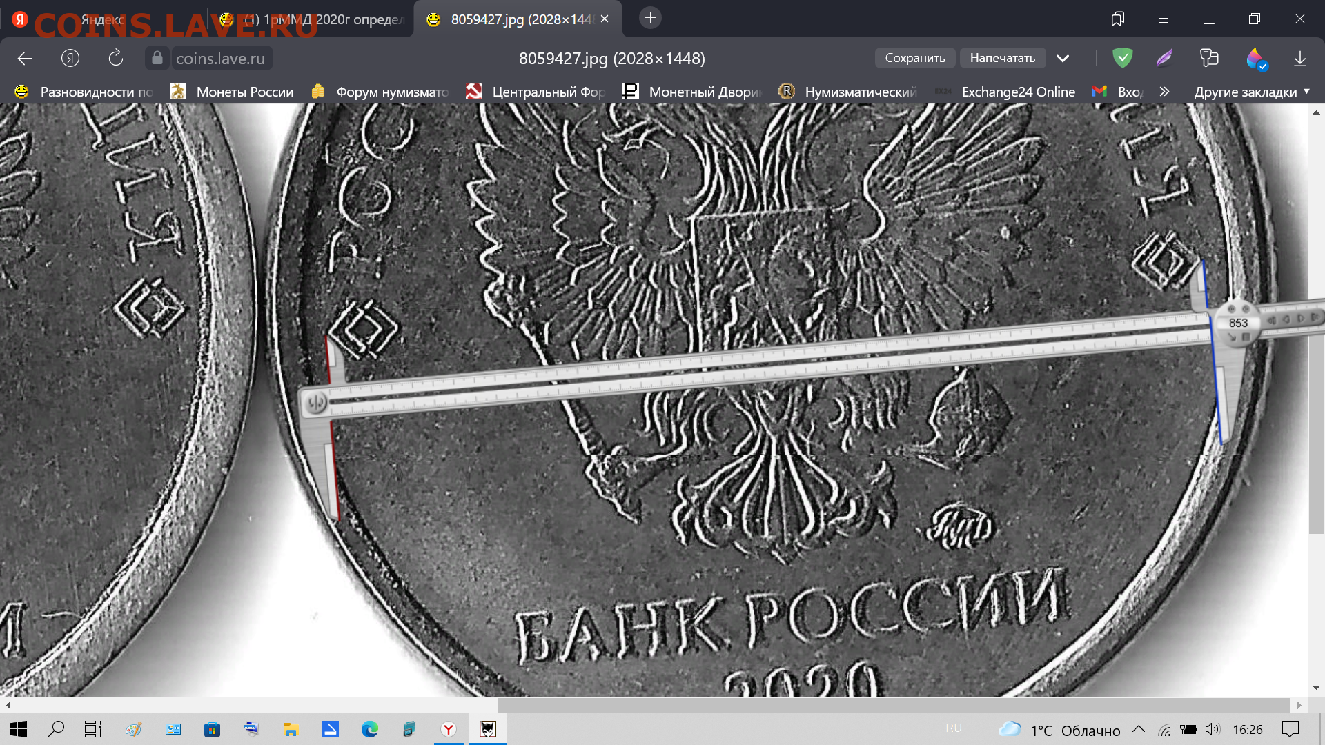
Task: Open the Windows notification center
Action: (x=1290, y=729)
